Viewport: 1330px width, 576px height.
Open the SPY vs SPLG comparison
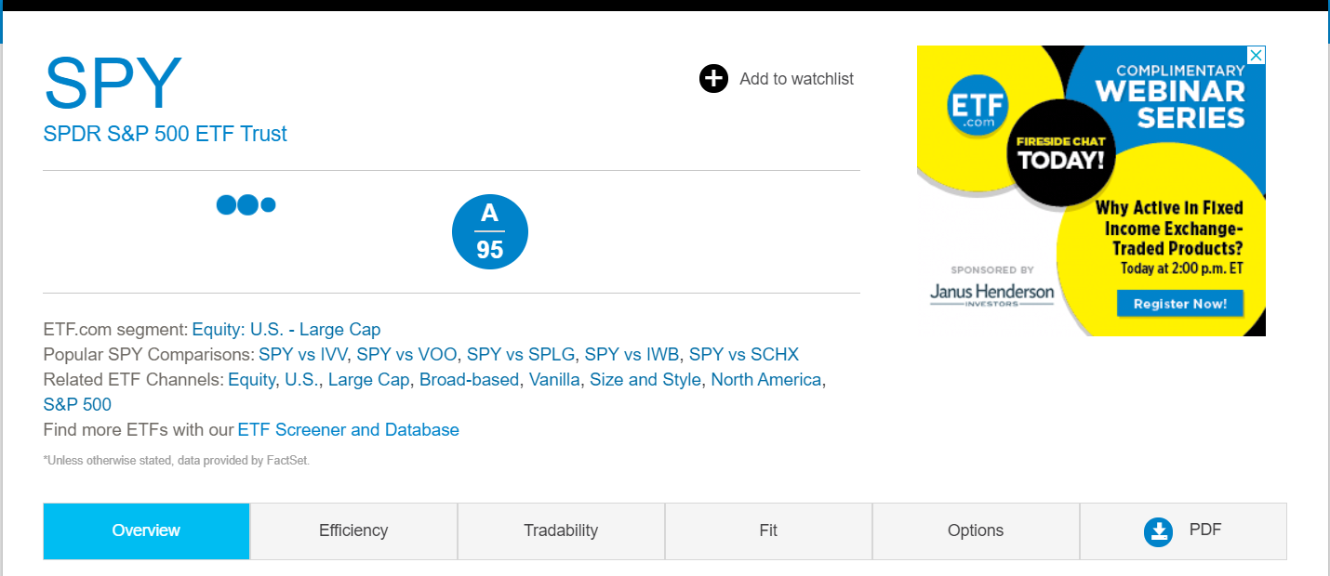pos(521,355)
